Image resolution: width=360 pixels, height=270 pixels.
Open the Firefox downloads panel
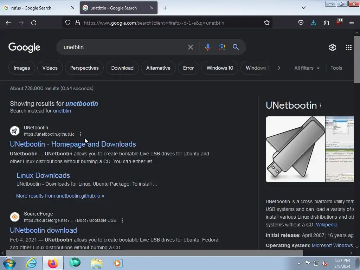tap(313, 23)
